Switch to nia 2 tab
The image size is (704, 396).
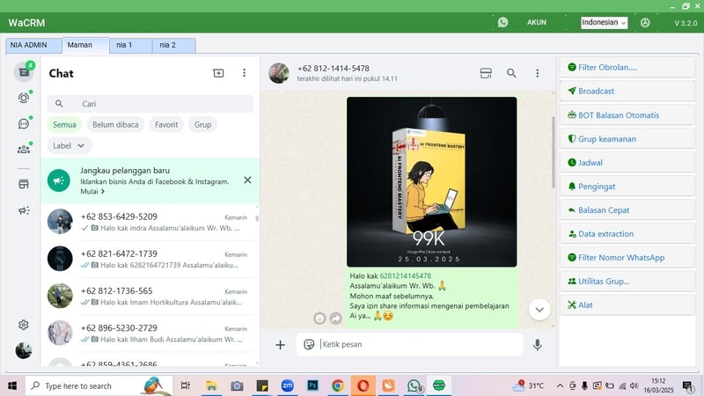coord(173,46)
